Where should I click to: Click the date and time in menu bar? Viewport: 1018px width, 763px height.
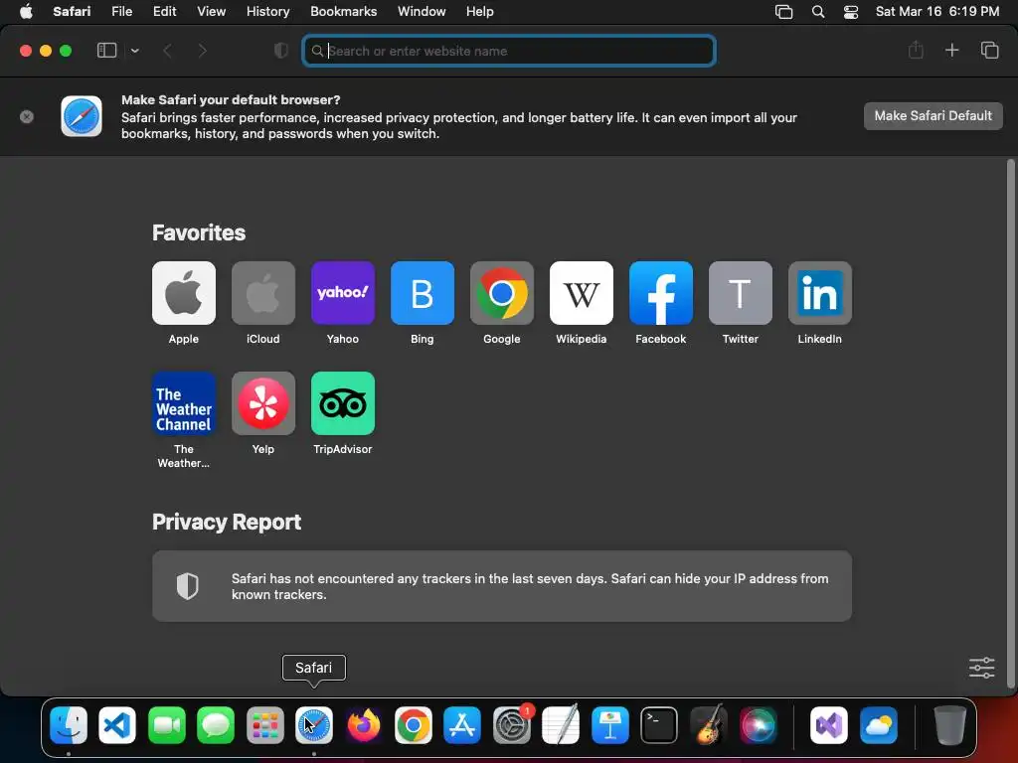(937, 11)
